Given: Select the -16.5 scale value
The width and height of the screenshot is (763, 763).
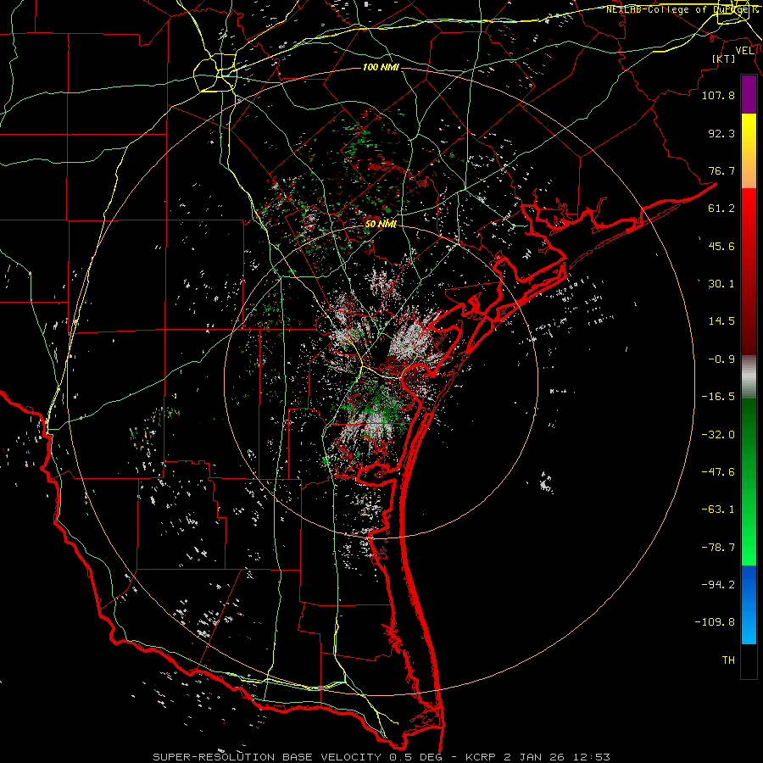Looking at the screenshot, I should (718, 397).
